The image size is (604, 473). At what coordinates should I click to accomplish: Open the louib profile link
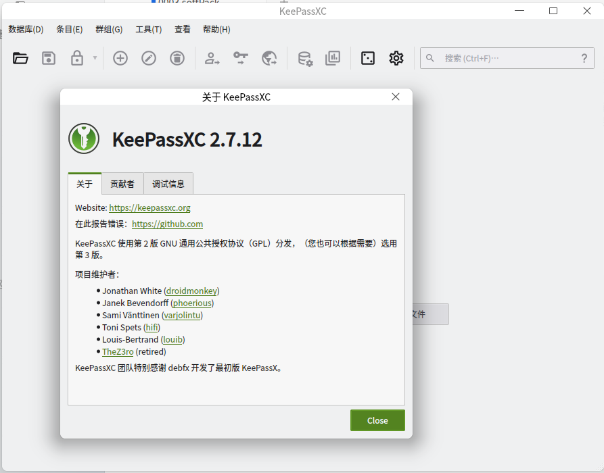click(172, 340)
